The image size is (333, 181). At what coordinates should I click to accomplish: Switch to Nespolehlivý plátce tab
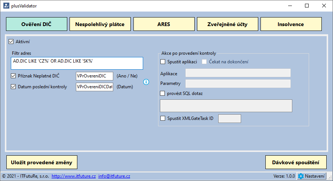click(100, 24)
